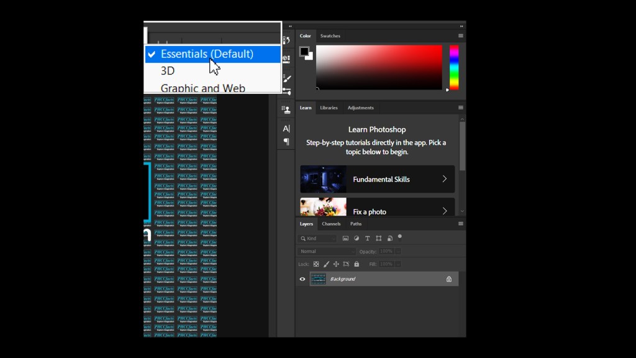Open the Character panel icon
The height and width of the screenshot is (358, 636).
point(286,129)
